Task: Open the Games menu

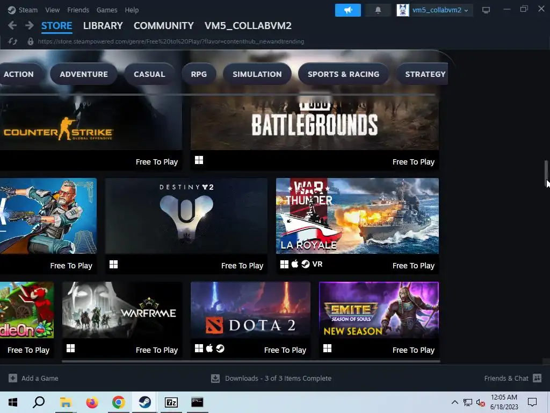Action: coord(107,10)
